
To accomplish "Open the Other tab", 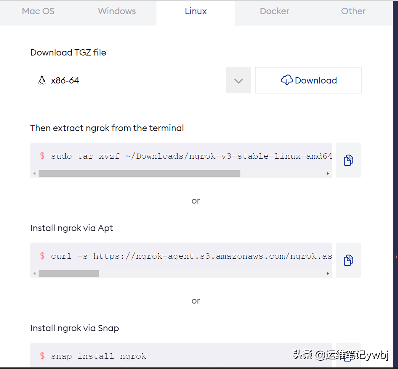I will click(353, 11).
